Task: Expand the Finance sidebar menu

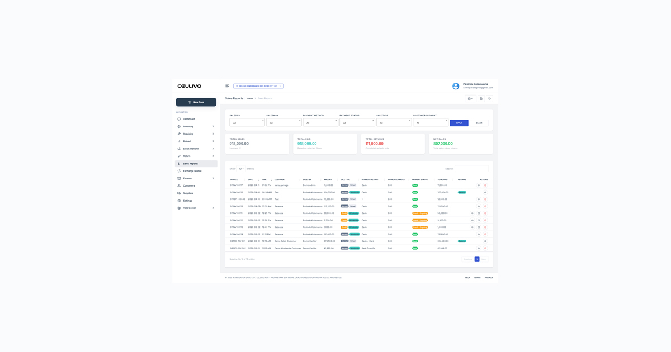Action: [196, 178]
